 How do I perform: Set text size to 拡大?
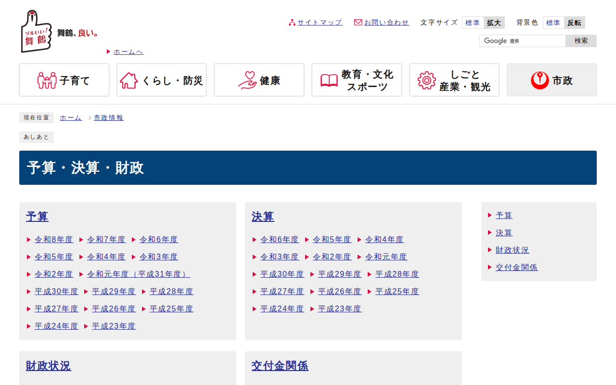coord(494,23)
